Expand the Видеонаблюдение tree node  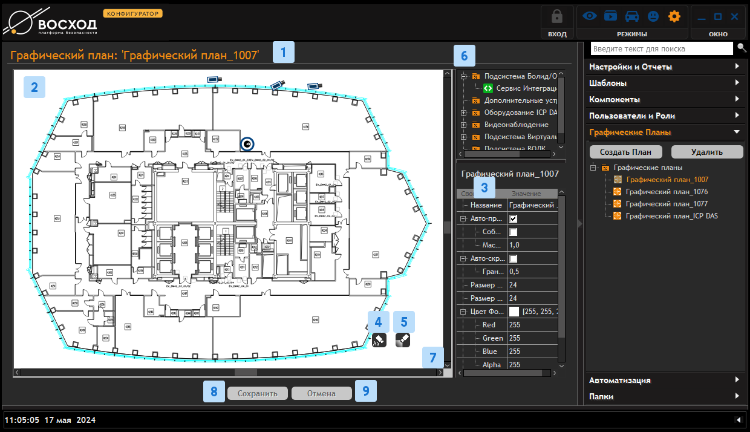click(x=463, y=125)
